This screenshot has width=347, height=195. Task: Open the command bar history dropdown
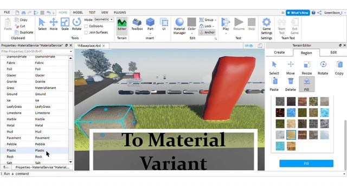(344, 174)
